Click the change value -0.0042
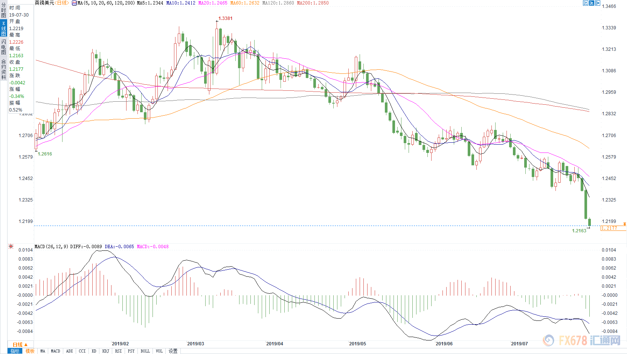 pyautogui.click(x=17, y=83)
